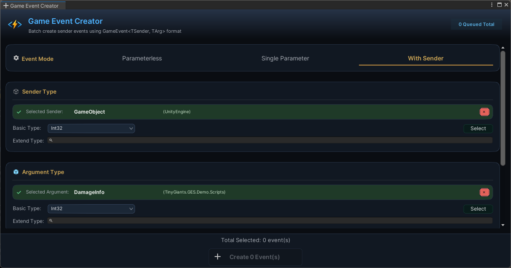Click the blue cube icon next to Argument Type
The image size is (511, 268).
pyautogui.click(x=16, y=172)
